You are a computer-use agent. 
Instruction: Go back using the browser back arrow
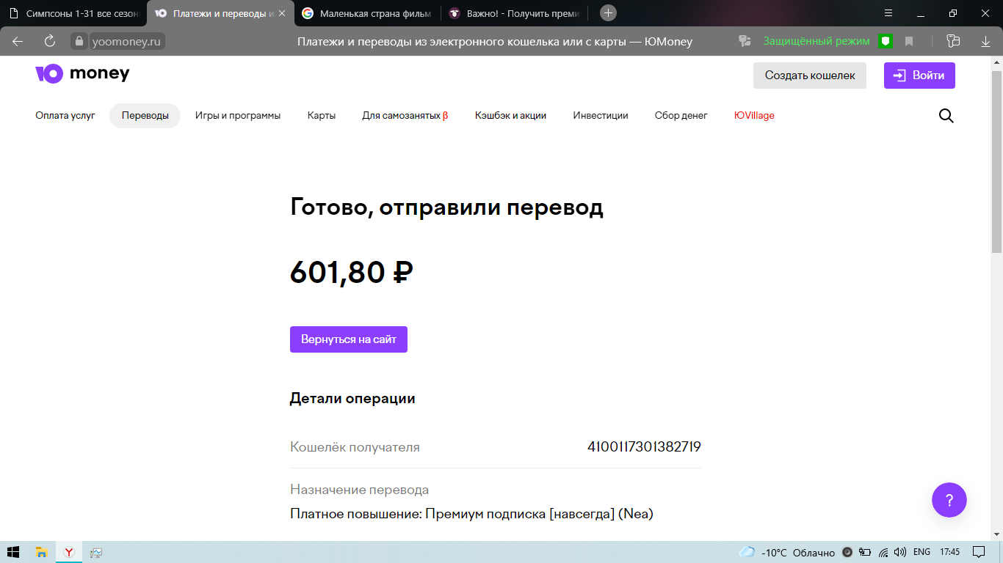coord(18,41)
